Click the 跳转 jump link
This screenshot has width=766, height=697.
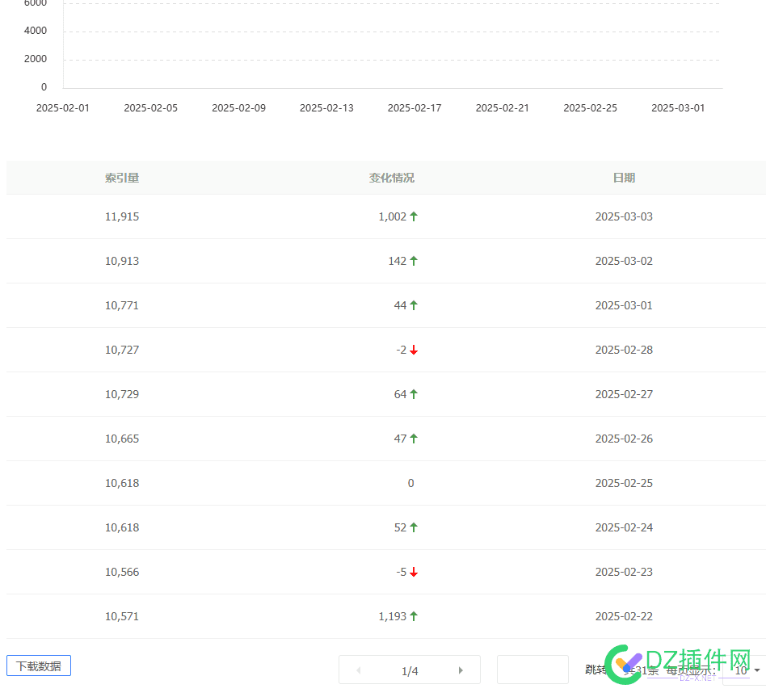tap(596, 670)
